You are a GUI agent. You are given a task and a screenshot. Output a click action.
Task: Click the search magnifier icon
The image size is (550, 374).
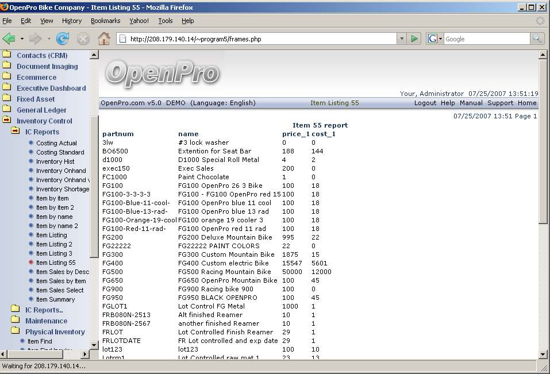(537, 38)
